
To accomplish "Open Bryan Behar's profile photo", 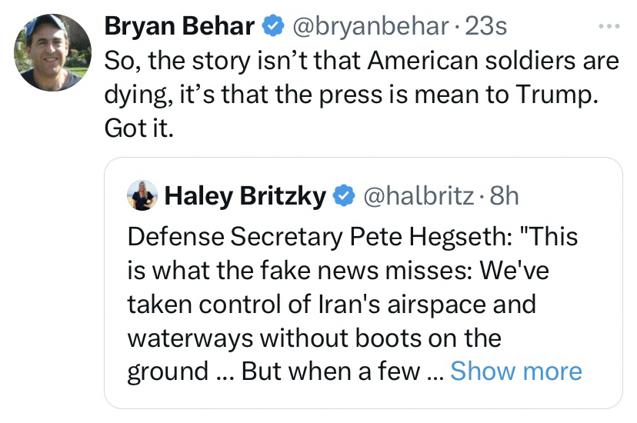I will [52, 52].
